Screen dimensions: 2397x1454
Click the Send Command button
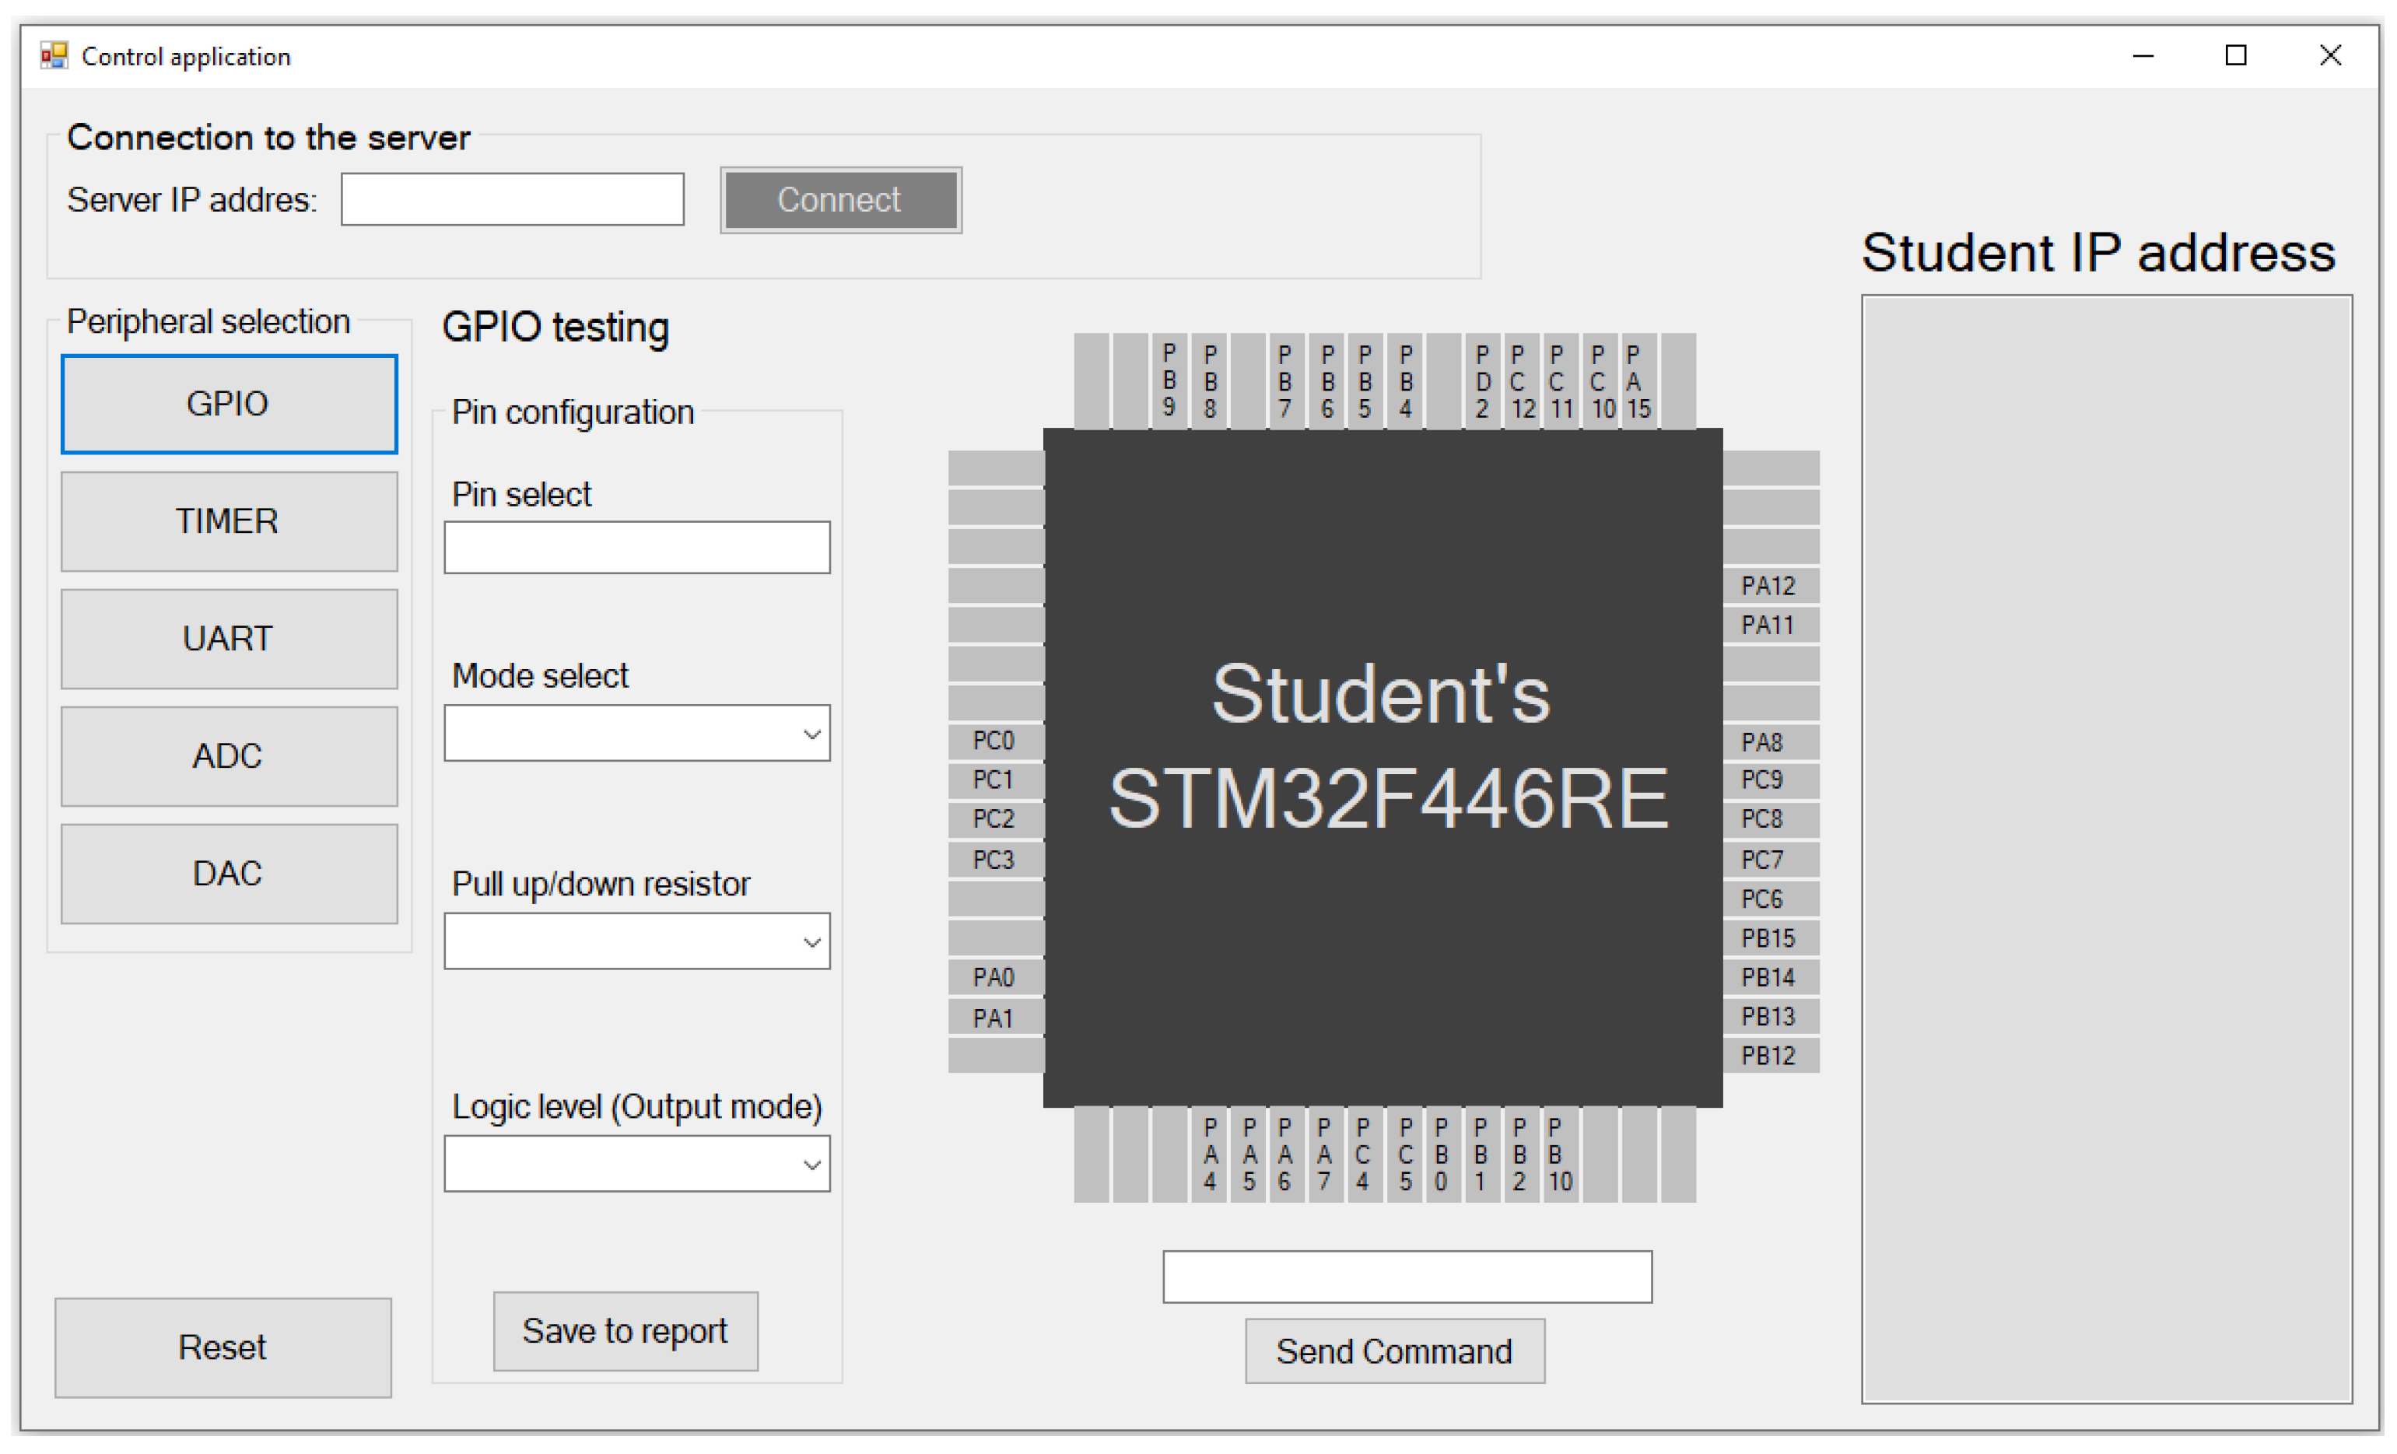coord(1394,1351)
